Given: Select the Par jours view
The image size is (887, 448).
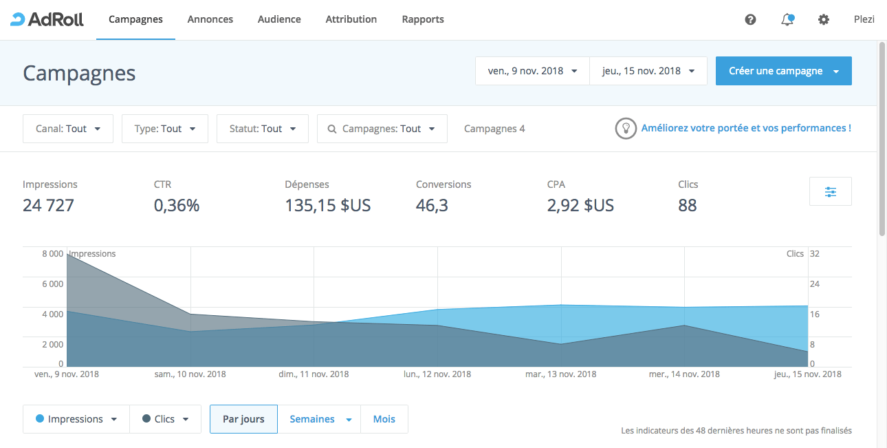Looking at the screenshot, I should 243,419.
